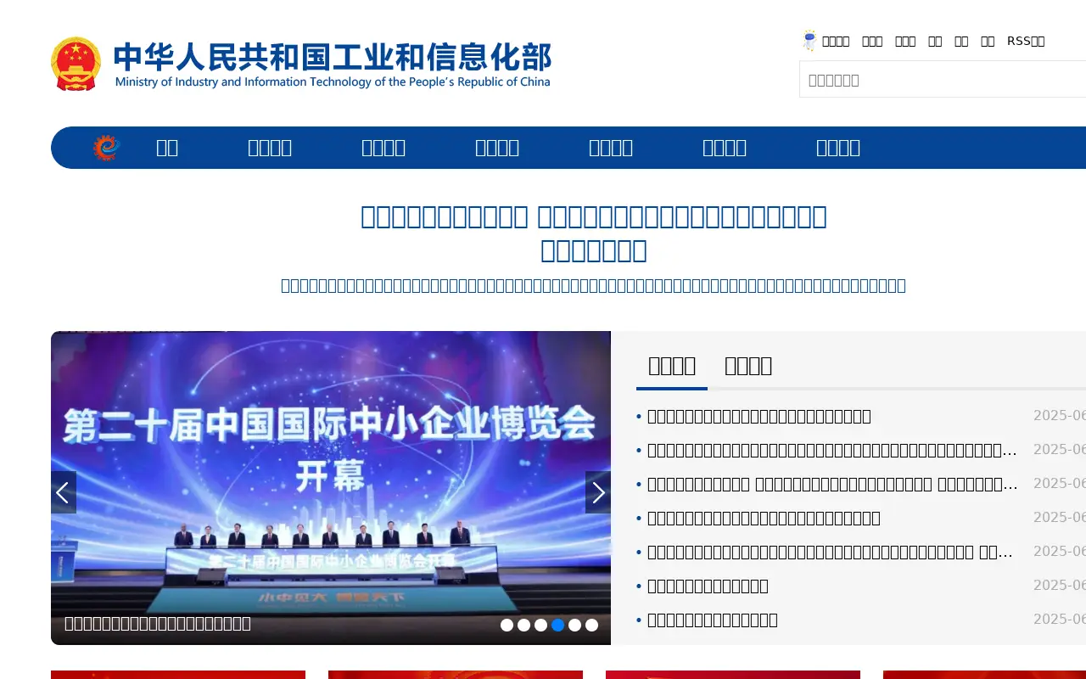
Task: Switch to the non-underlined news tab
Action: click(748, 366)
